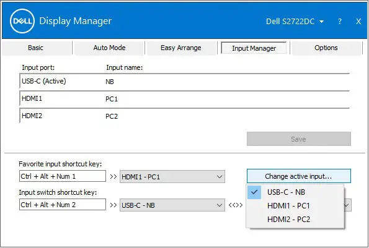Click the HDMI1 port label
Screen dimensions: 369x248
click(32, 98)
